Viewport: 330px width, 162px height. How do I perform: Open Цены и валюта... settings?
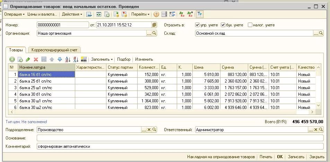(x=42, y=14)
